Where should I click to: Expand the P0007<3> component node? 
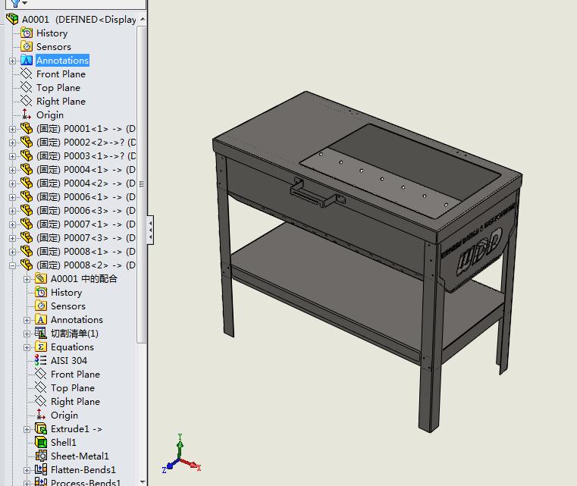click(x=13, y=238)
